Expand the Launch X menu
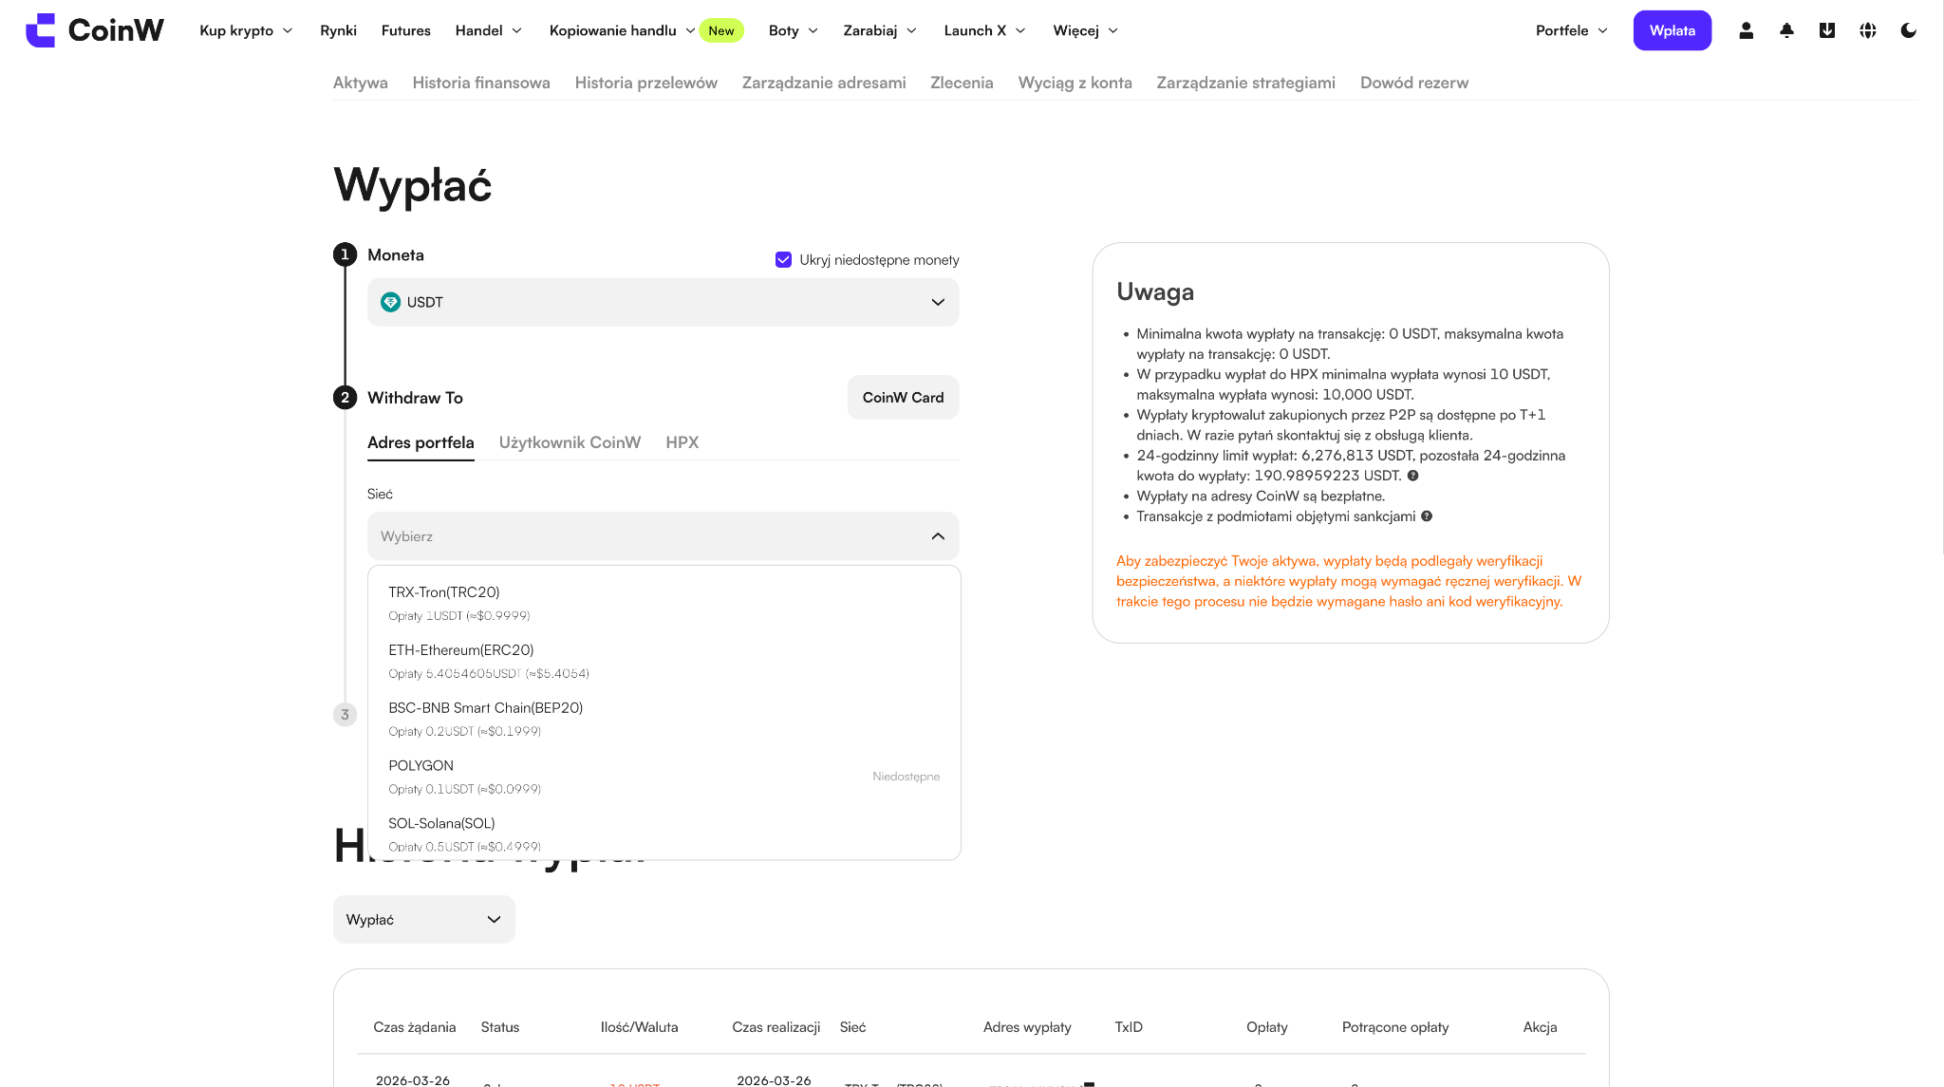Viewport: 1944px width, 1087px height. (984, 30)
